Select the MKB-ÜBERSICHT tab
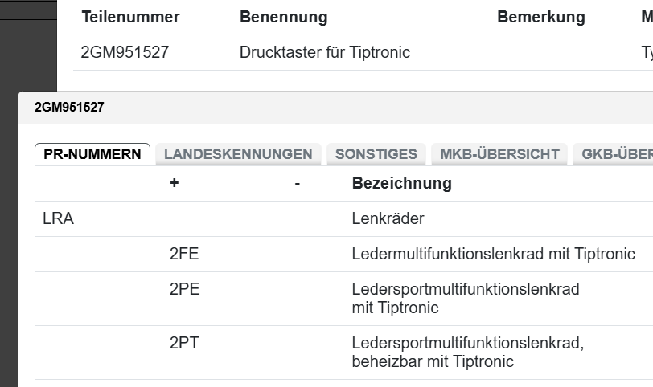 (x=499, y=154)
